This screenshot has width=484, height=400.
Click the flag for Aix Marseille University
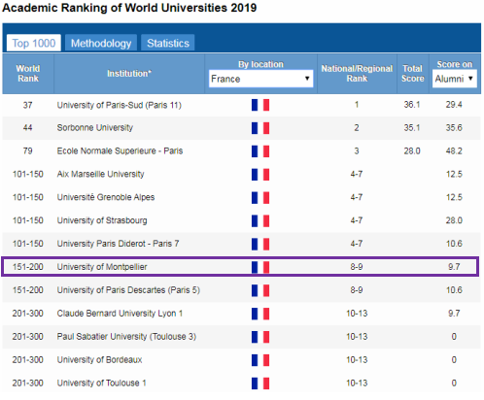(x=260, y=175)
